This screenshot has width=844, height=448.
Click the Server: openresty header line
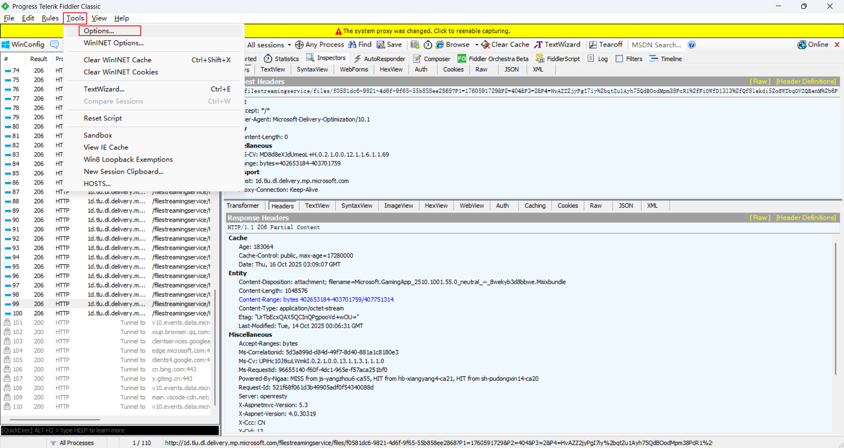click(x=263, y=396)
